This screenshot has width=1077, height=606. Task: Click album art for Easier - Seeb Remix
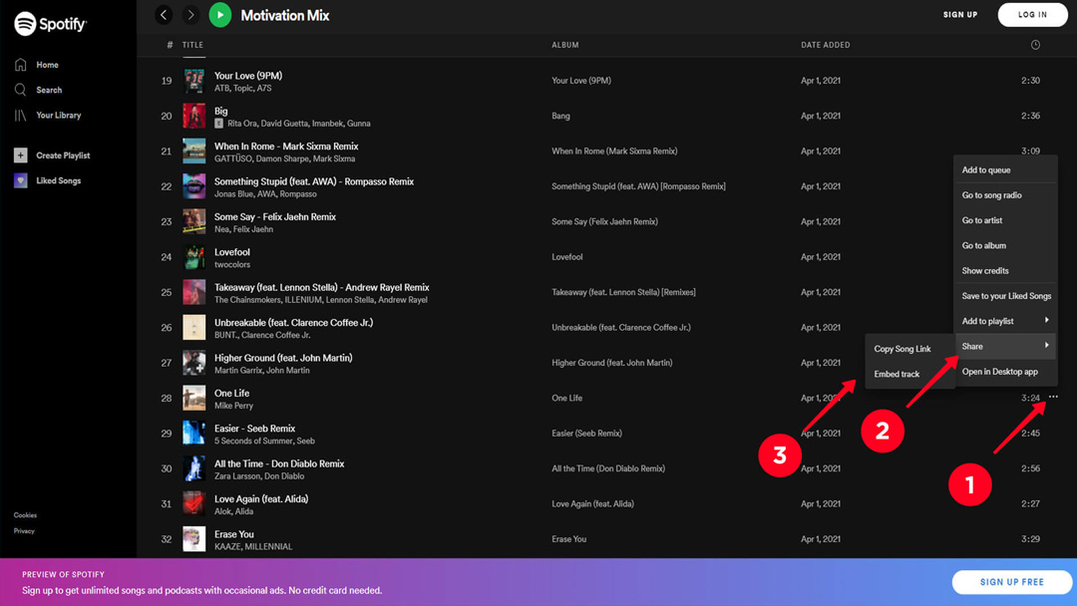pyautogui.click(x=193, y=434)
